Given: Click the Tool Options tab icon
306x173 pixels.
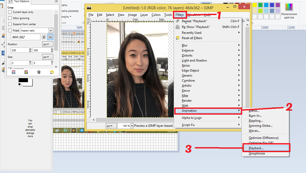Looking at the screenshot, I should [x=11, y=1].
